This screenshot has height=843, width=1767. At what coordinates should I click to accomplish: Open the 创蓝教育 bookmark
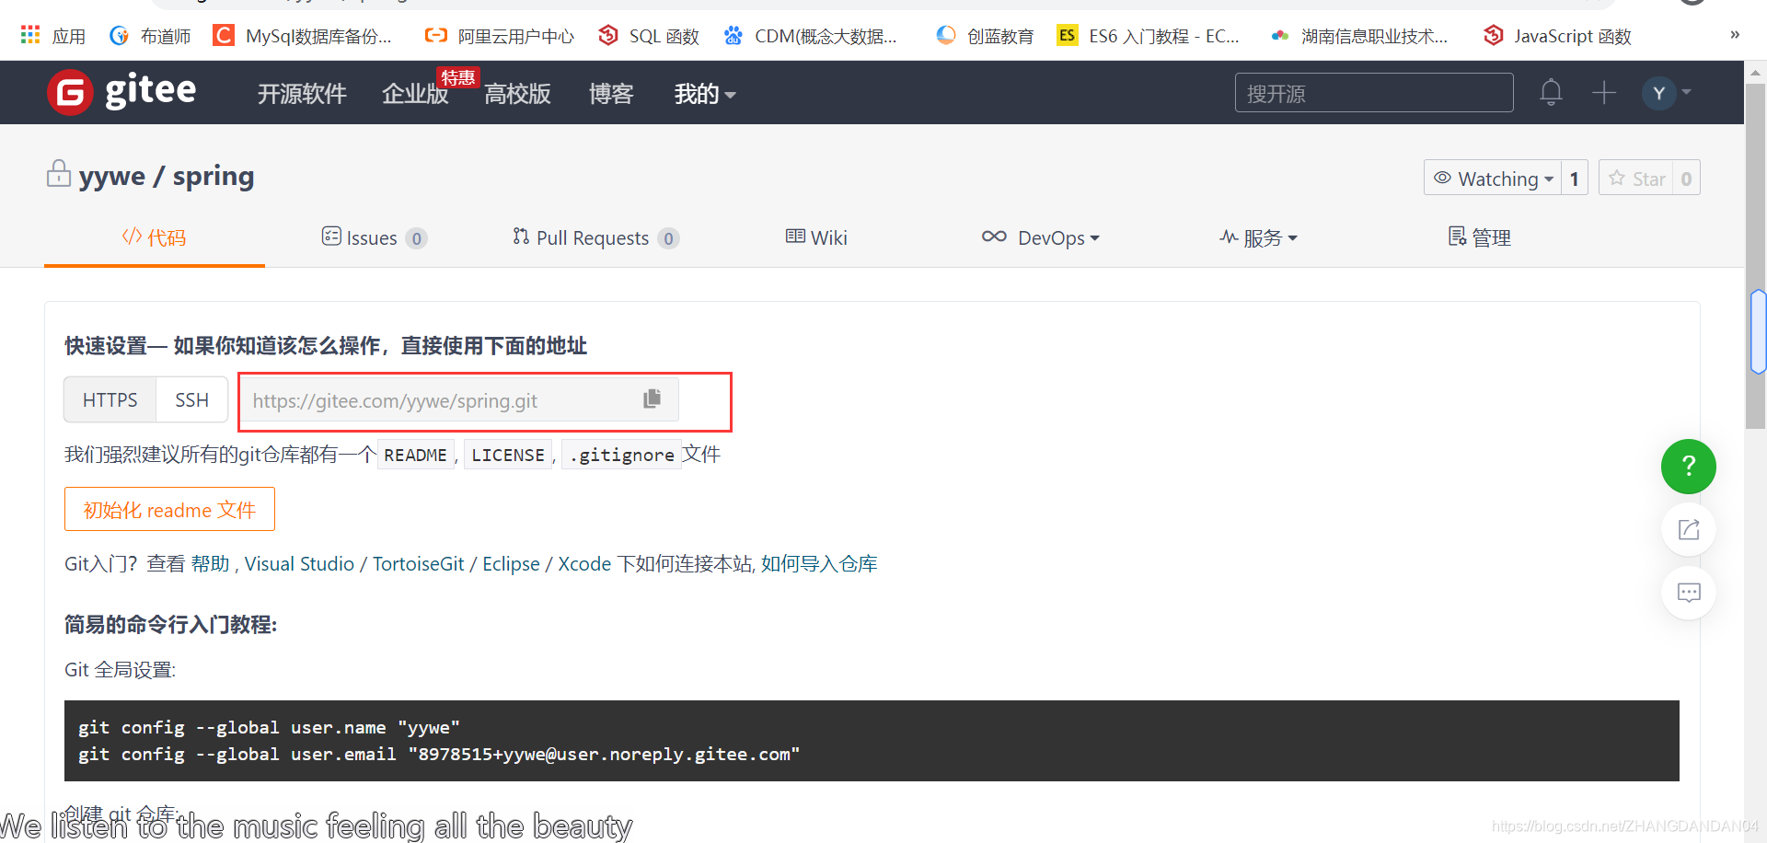pos(985,36)
